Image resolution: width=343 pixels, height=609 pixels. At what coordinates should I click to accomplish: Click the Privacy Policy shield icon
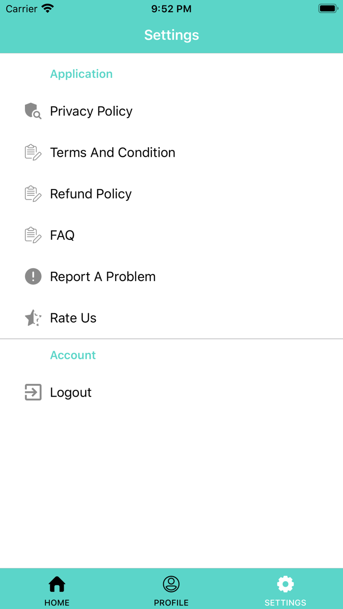coord(33,111)
